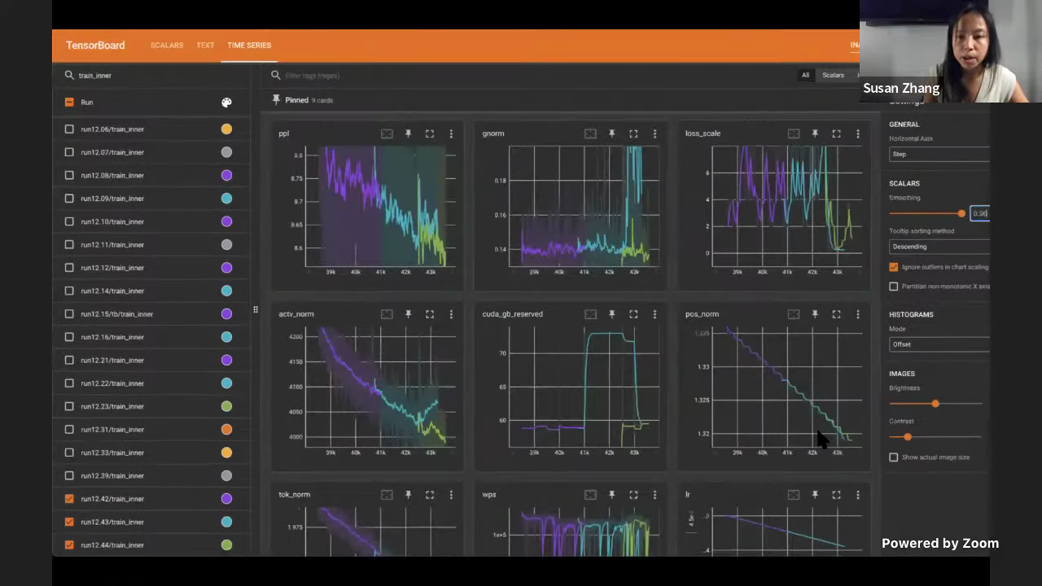
Task: Adjust the Smoothing slider
Action: [961, 213]
